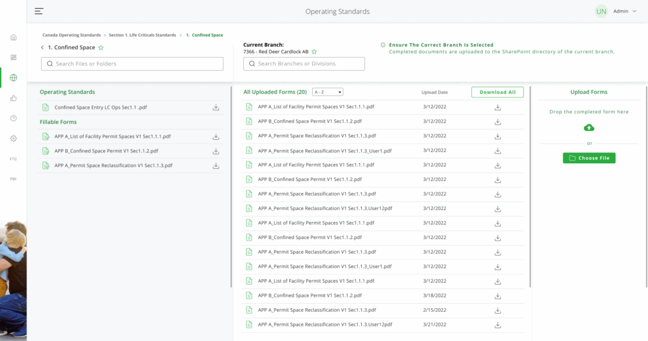
Task: Open the hamburger menu icon
Action: tap(39, 11)
